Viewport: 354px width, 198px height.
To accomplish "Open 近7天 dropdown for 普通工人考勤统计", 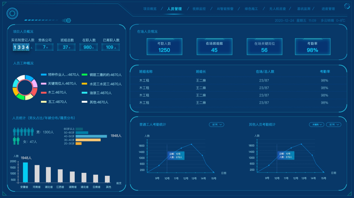I will click(217, 124).
